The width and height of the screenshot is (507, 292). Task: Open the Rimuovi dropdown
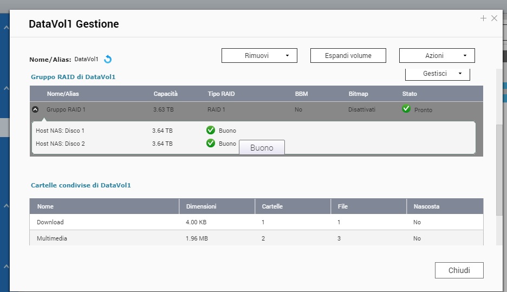pos(259,55)
